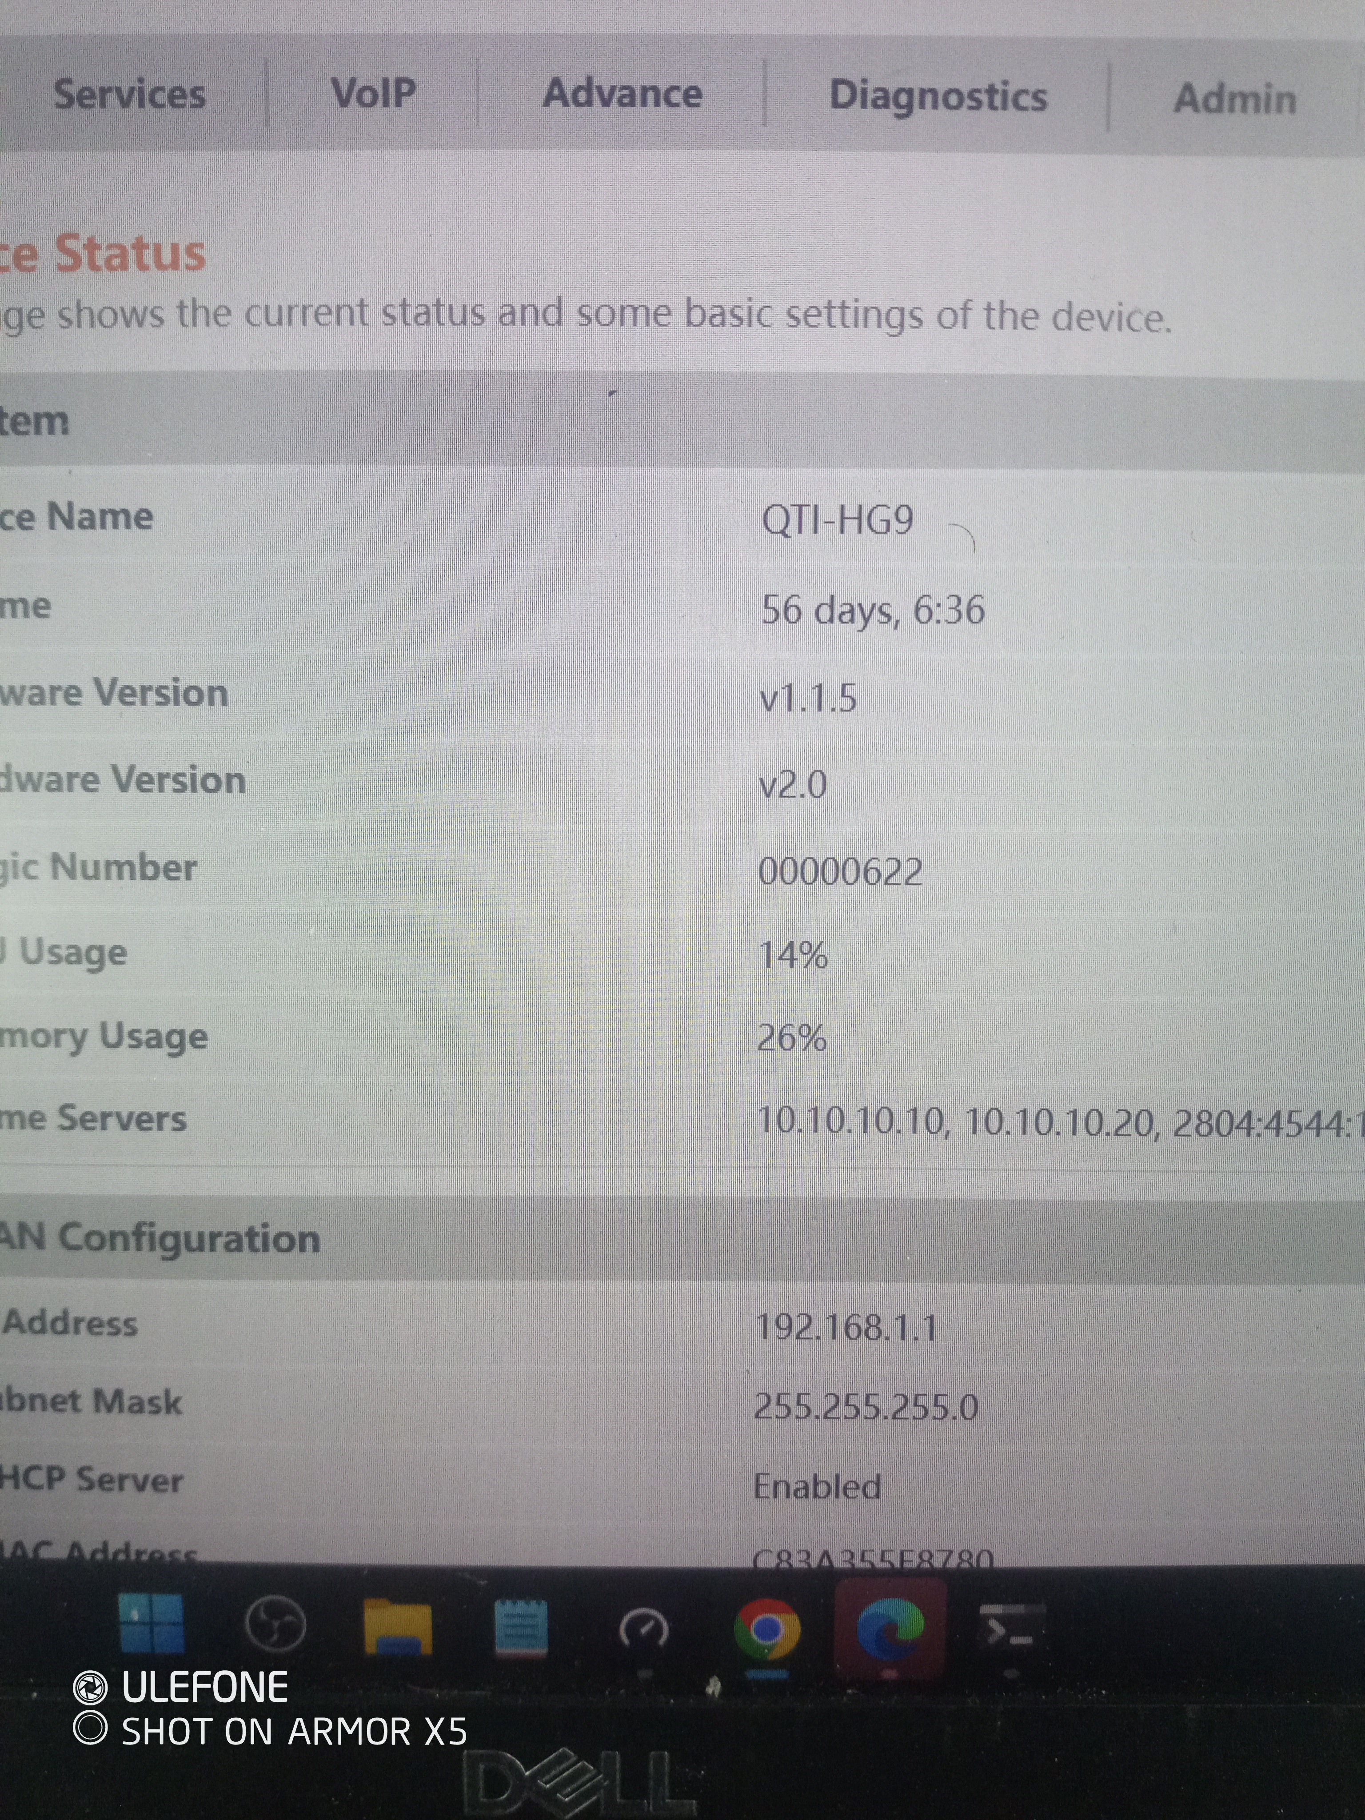Image resolution: width=1365 pixels, height=1820 pixels.
Task: Click the QTI-HG9 device name value
Action: click(837, 520)
